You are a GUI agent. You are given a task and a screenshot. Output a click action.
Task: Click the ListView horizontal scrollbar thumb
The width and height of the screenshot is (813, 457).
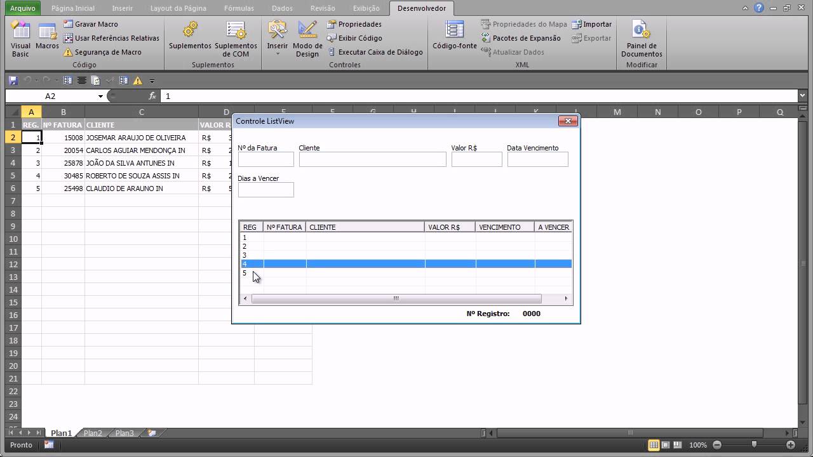click(x=396, y=298)
